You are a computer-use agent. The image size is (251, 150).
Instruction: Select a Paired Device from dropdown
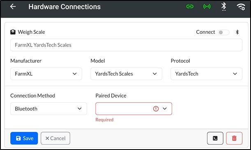pos(134,109)
